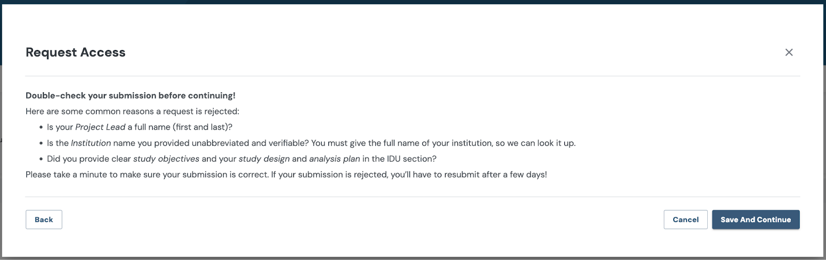Click the common reasons intro line
The image size is (826, 260).
(x=132, y=112)
